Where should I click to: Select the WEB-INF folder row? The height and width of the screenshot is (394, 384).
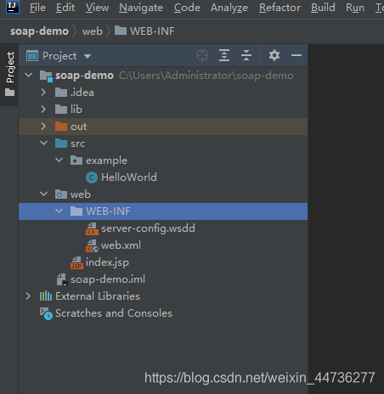163,211
